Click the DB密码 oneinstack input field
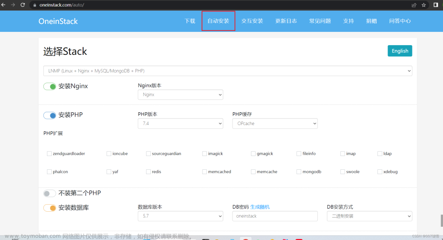443x240 pixels. click(275, 216)
